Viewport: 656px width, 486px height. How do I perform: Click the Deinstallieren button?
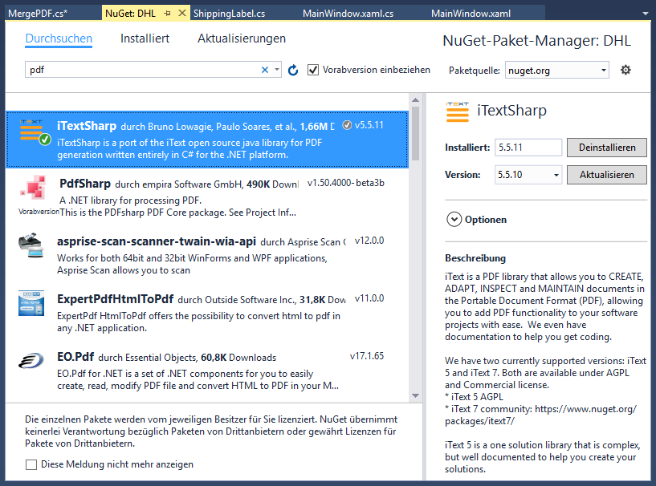click(x=606, y=148)
